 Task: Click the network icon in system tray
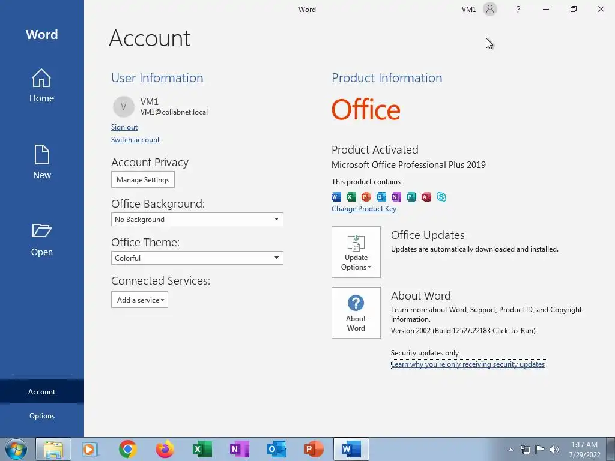point(525,450)
